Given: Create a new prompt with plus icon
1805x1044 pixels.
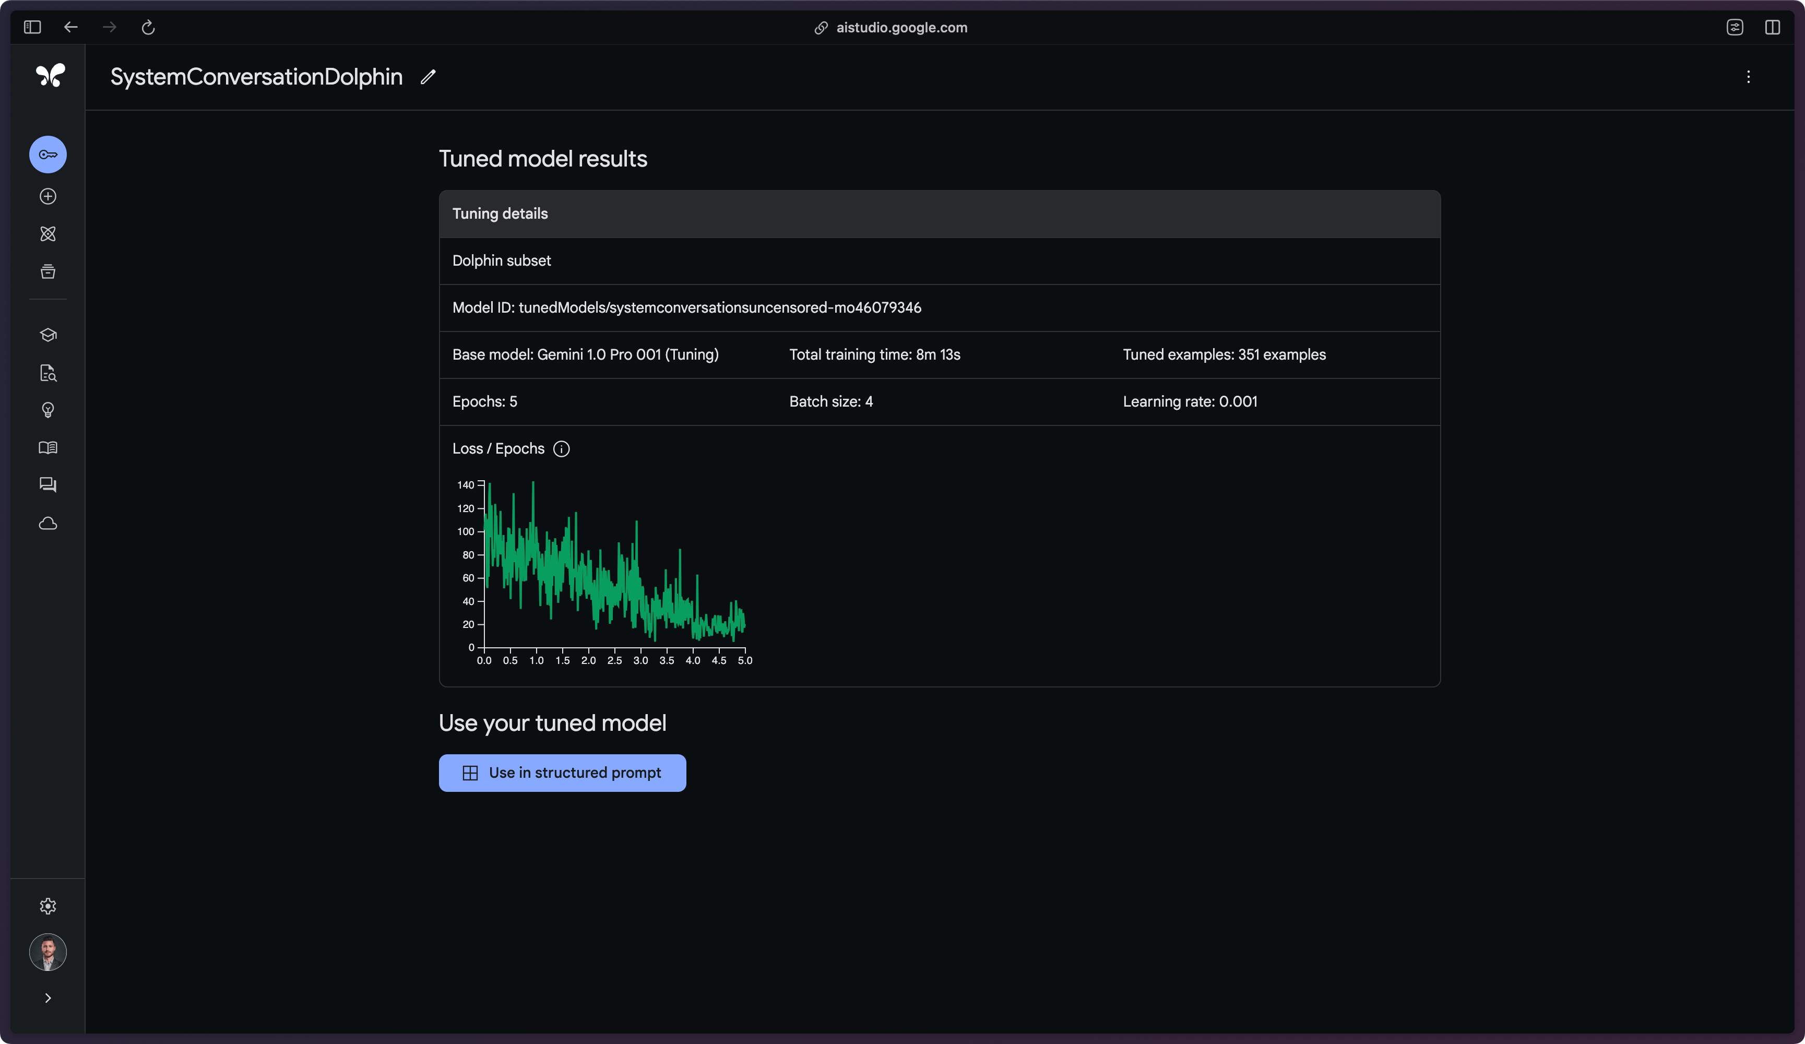Looking at the screenshot, I should 47,197.
